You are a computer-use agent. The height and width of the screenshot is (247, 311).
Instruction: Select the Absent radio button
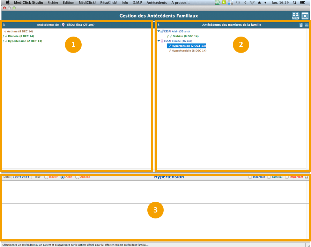(x=77, y=177)
